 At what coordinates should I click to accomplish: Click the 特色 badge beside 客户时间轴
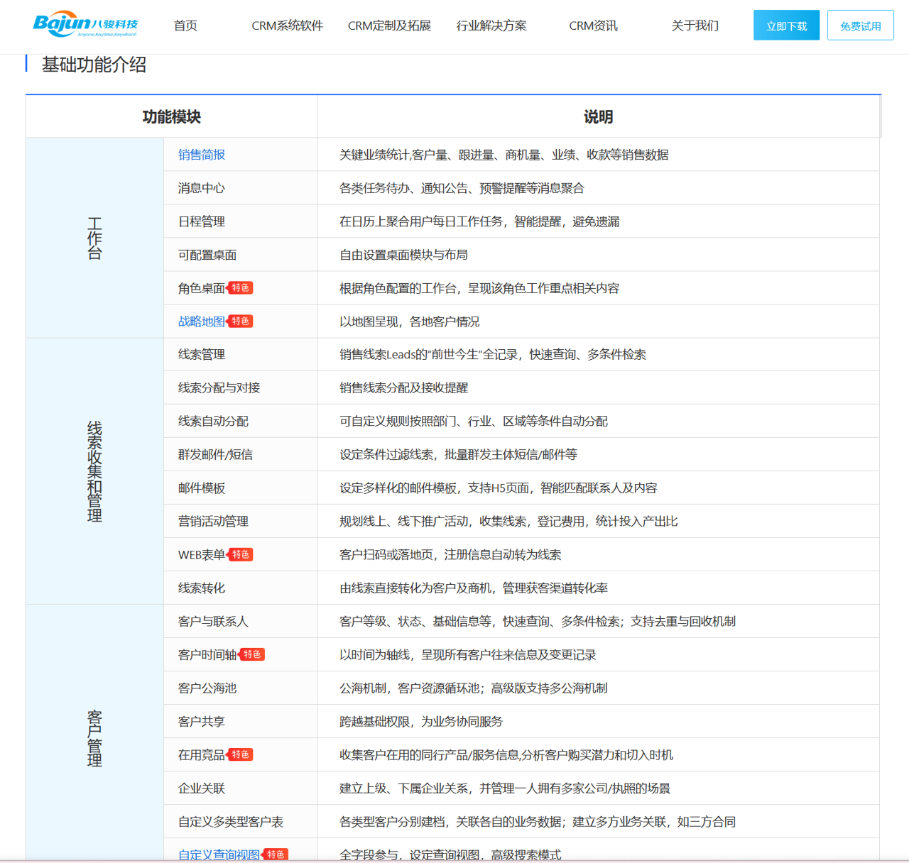[x=252, y=654]
